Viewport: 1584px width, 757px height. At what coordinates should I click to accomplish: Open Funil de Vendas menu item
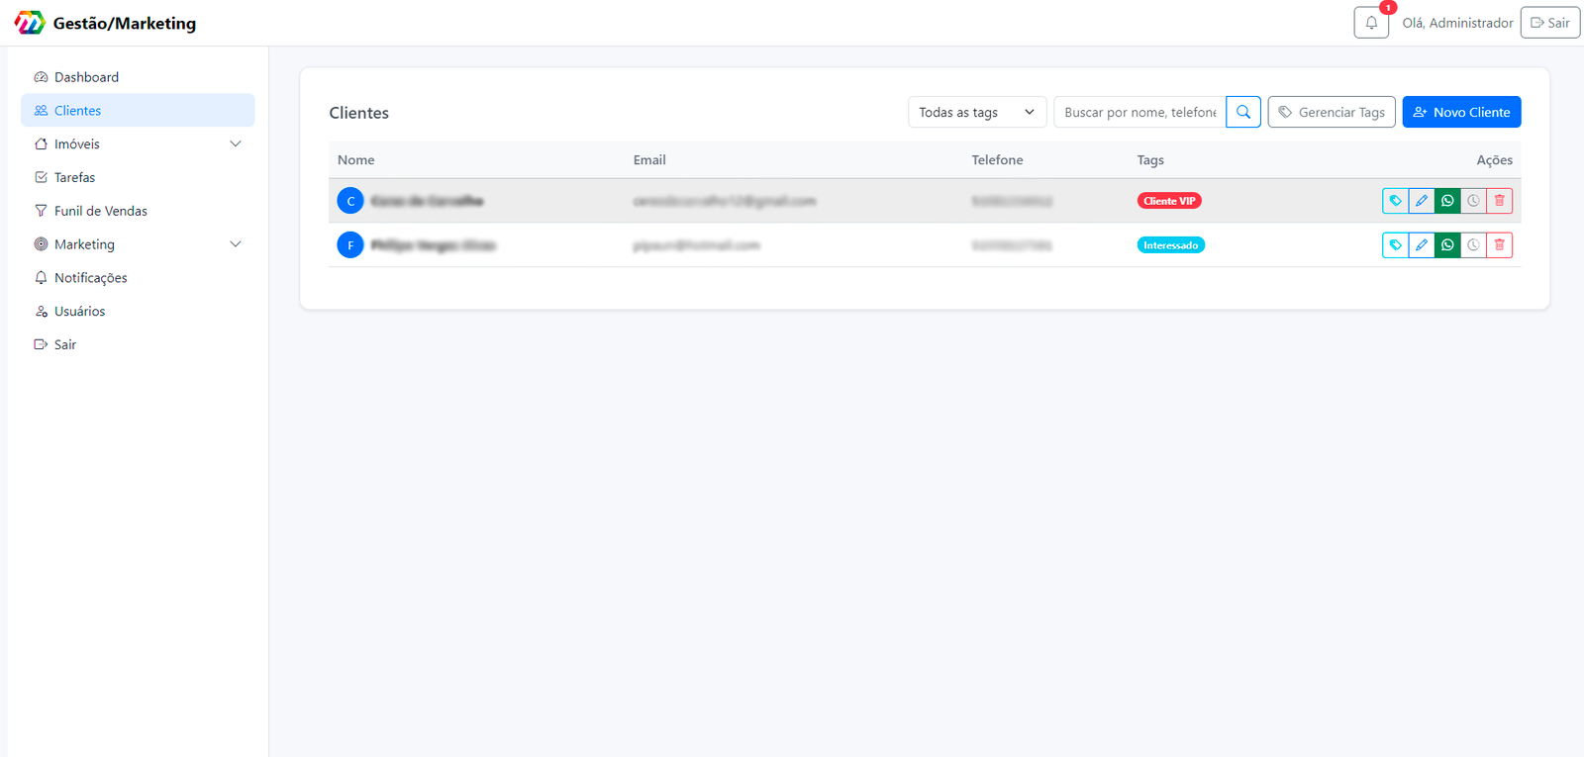click(x=100, y=211)
